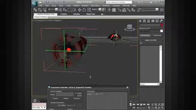Open the MAXScript menu
This screenshot has height=110, width=196.
126,5
